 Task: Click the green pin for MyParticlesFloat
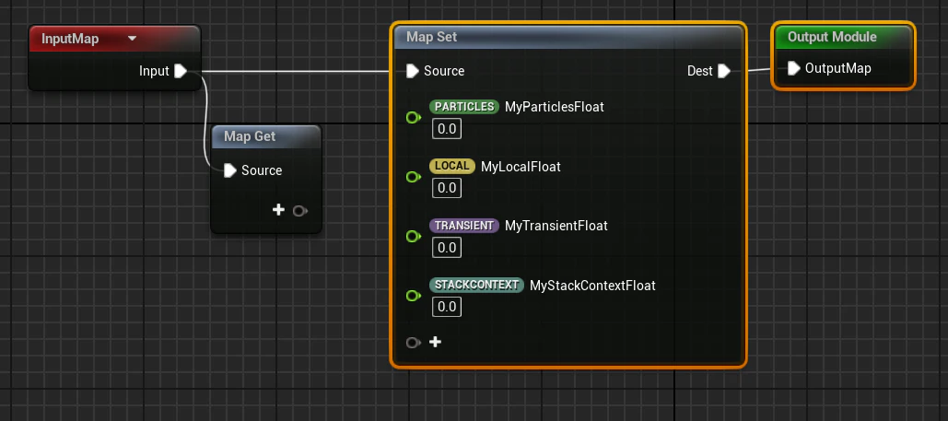pos(414,117)
